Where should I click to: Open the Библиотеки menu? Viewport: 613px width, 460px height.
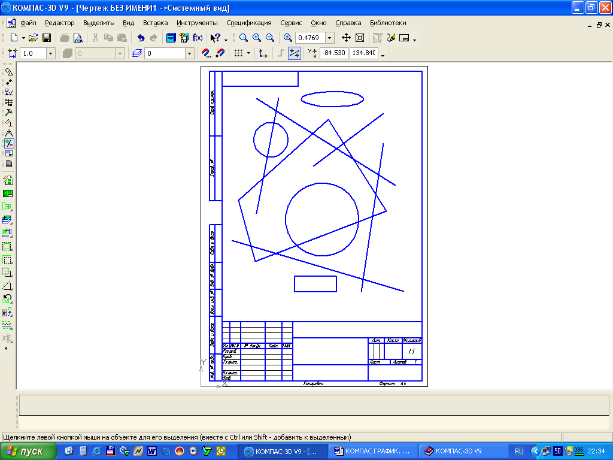tap(388, 23)
